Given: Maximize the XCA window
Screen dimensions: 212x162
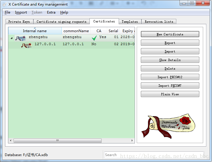Looking at the screenshot, I should click(192, 3).
